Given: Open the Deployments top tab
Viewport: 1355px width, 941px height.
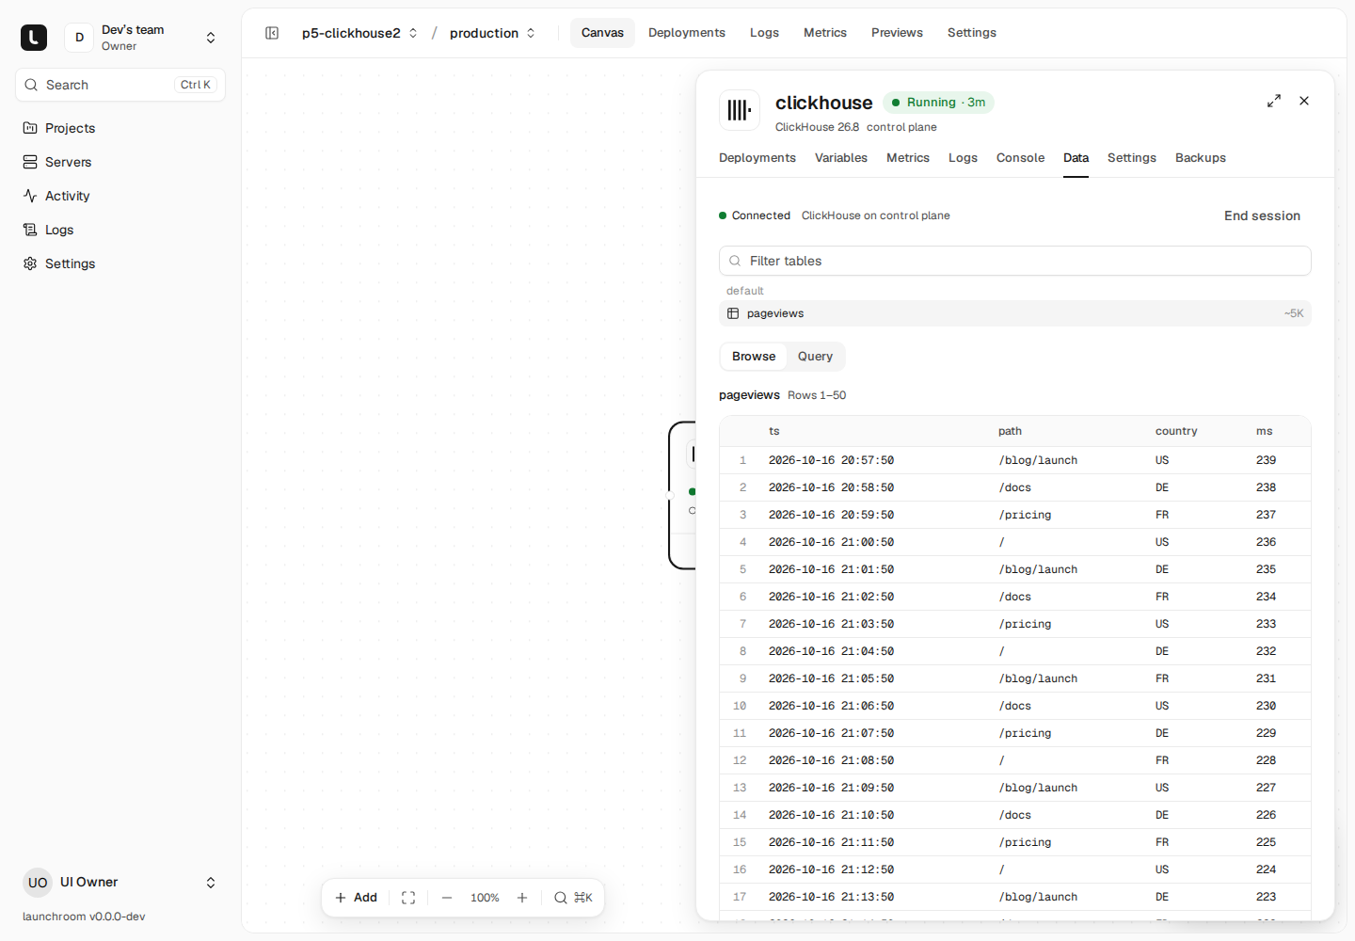Looking at the screenshot, I should [x=687, y=33].
